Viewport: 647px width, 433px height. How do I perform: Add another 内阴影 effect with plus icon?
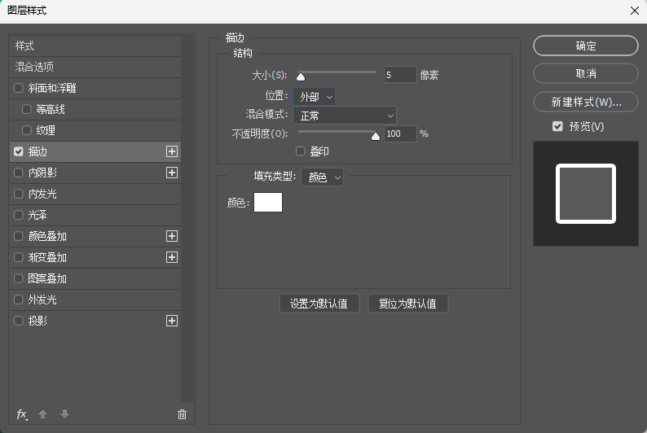[172, 173]
